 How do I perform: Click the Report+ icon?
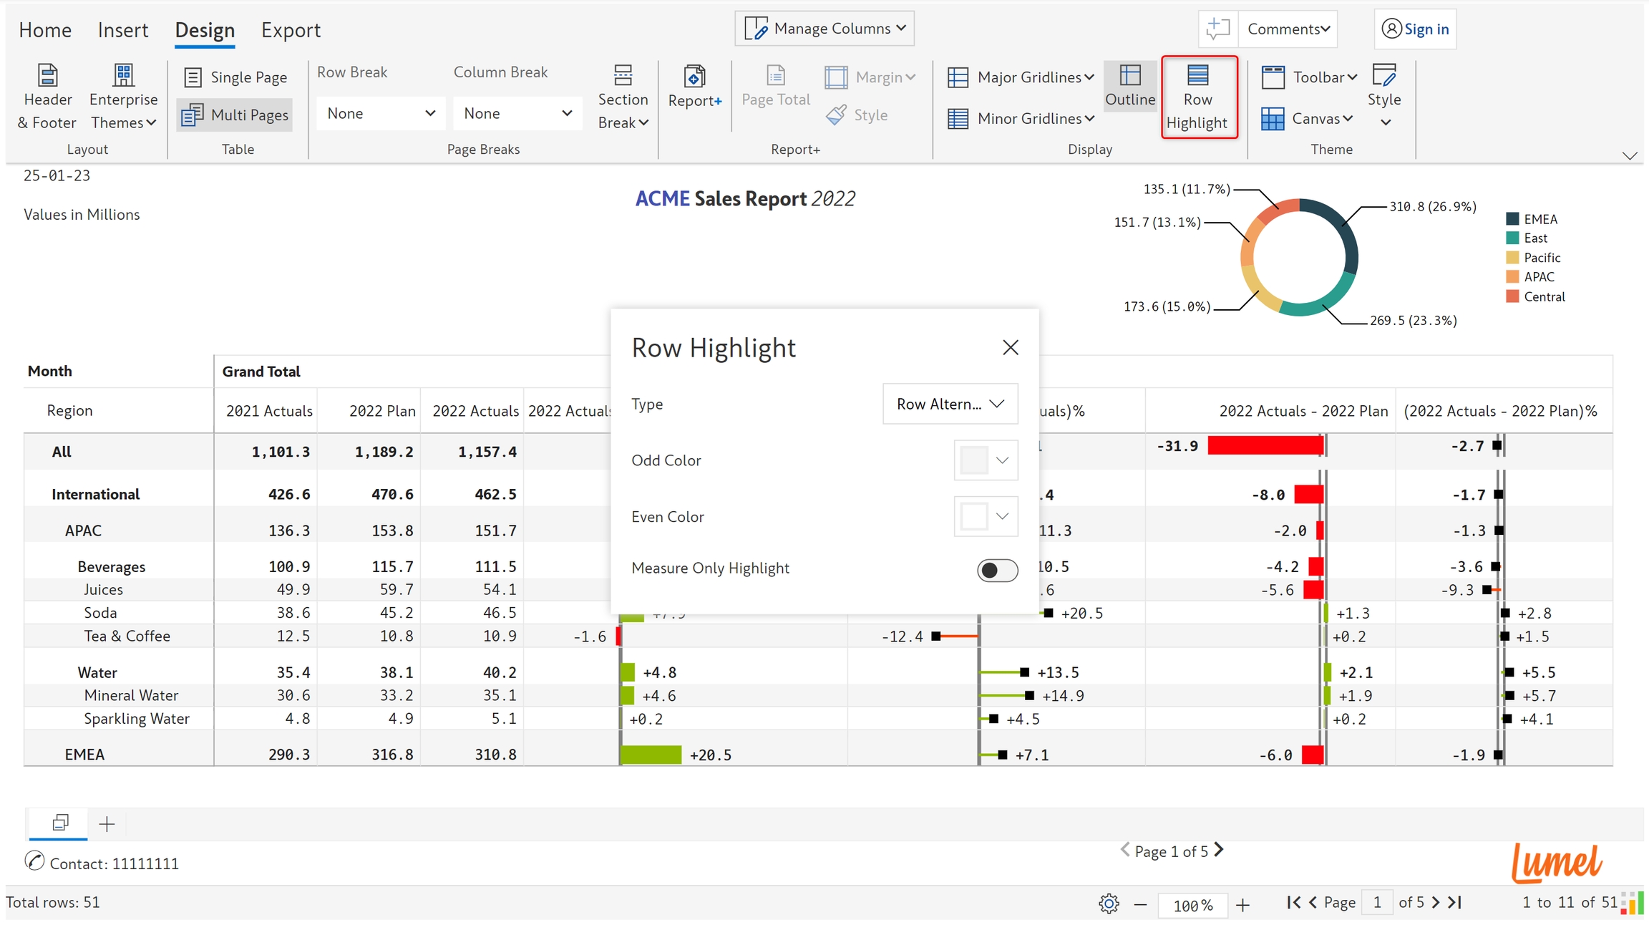[x=694, y=76]
